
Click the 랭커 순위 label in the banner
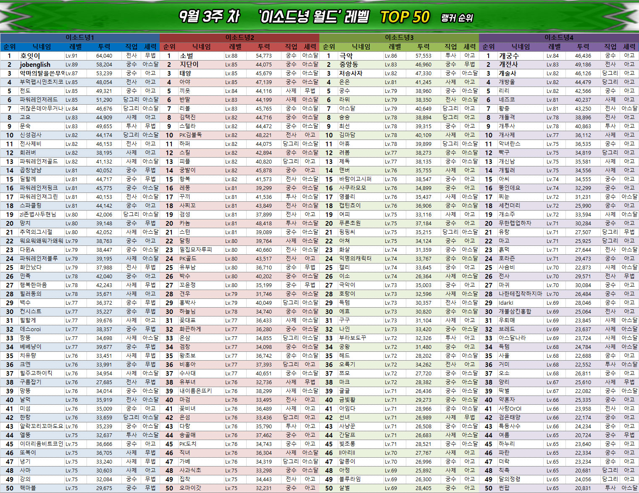point(457,18)
